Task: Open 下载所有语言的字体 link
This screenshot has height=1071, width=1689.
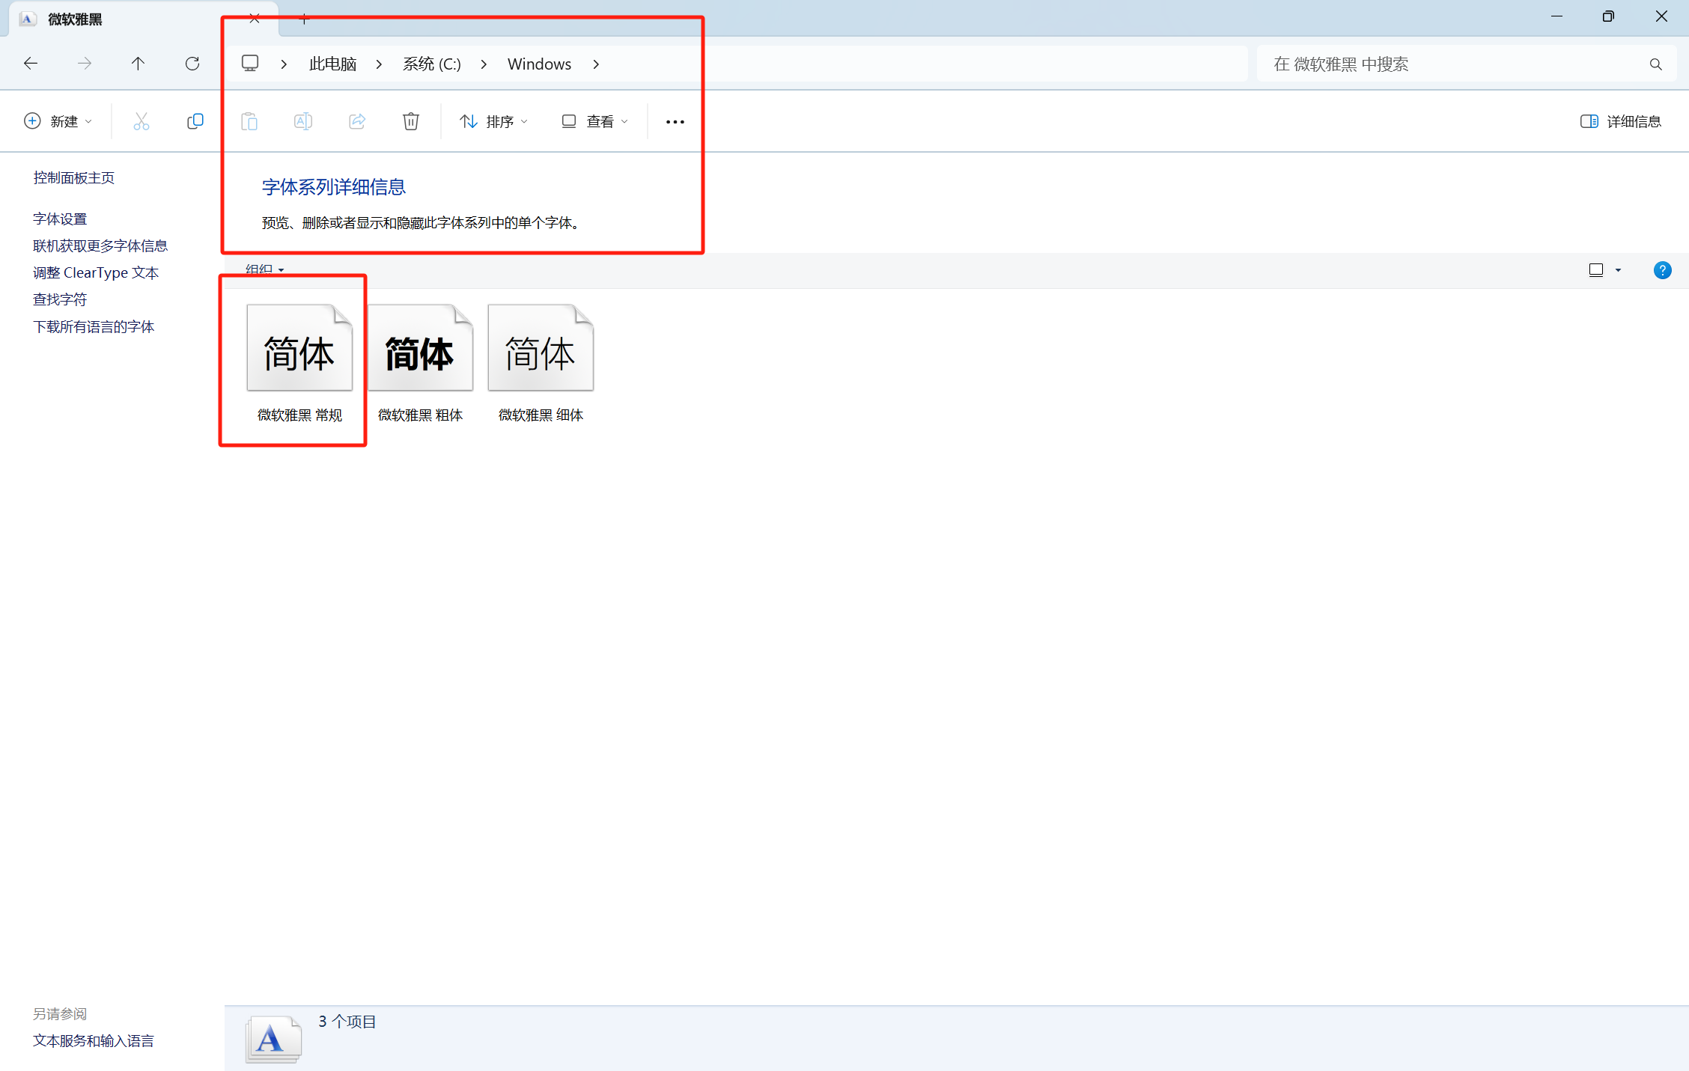Action: pyautogui.click(x=94, y=326)
